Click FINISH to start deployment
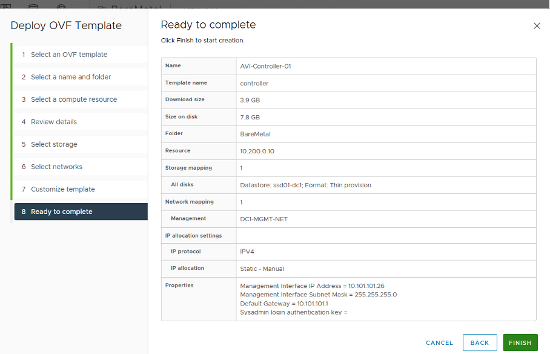This screenshot has width=550, height=354. click(520, 342)
